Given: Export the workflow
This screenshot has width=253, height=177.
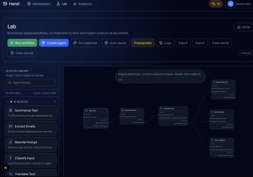Looking at the screenshot, I should click(200, 43).
